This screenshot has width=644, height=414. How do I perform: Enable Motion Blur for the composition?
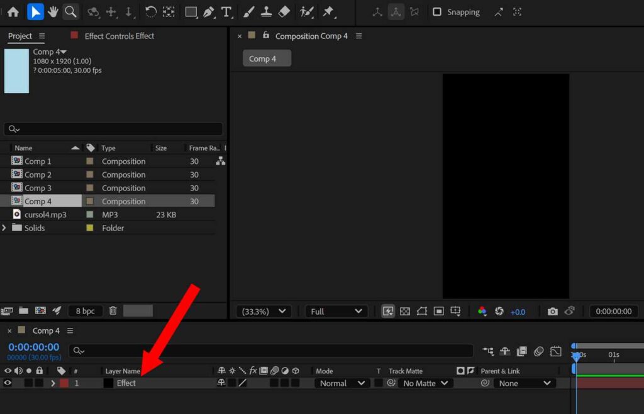click(x=538, y=351)
